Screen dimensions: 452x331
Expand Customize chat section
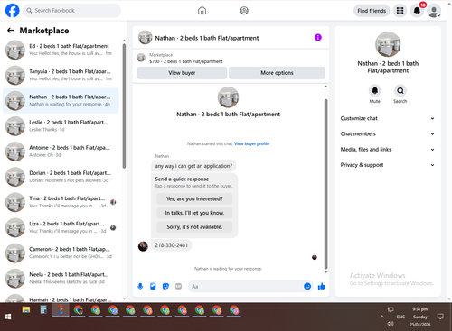coord(388,118)
